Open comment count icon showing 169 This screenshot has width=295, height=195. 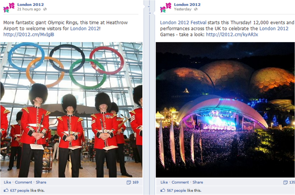129,182
